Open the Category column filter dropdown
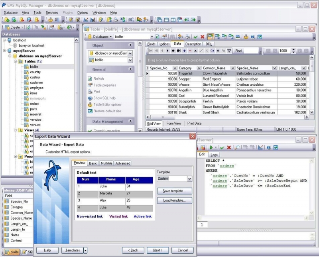 click(x=199, y=68)
